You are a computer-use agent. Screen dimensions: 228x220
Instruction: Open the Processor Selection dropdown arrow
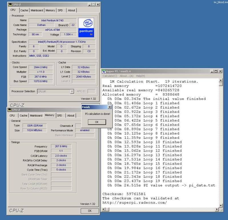point(72,91)
